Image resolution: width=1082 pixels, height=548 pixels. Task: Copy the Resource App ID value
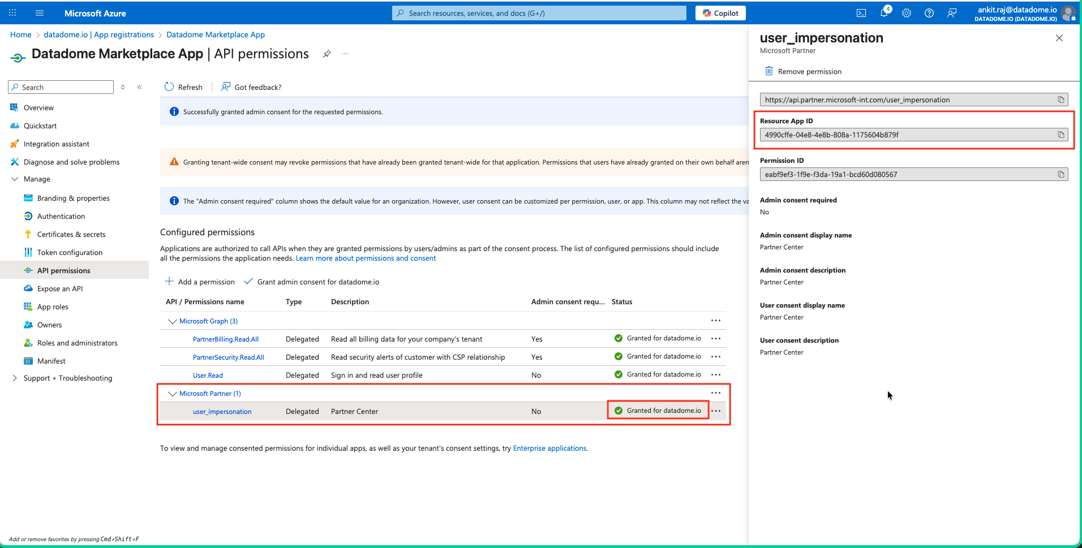pos(1061,135)
